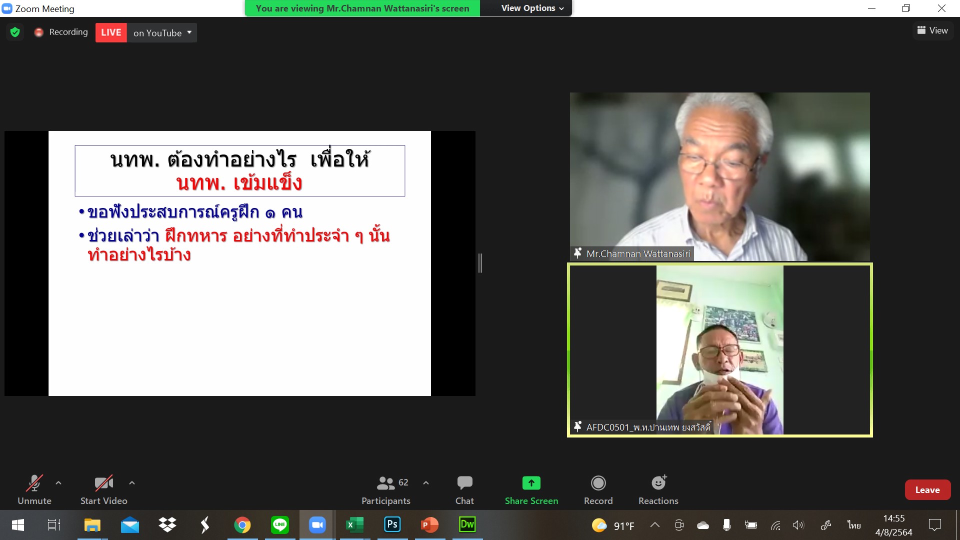The height and width of the screenshot is (540, 960).
Task: Switch the input language ไทย indicator
Action: point(854,525)
